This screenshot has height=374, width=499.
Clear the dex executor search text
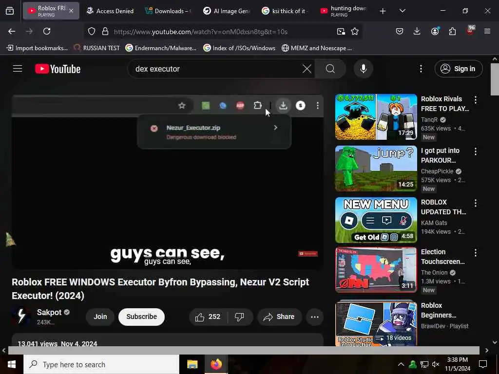point(307,69)
